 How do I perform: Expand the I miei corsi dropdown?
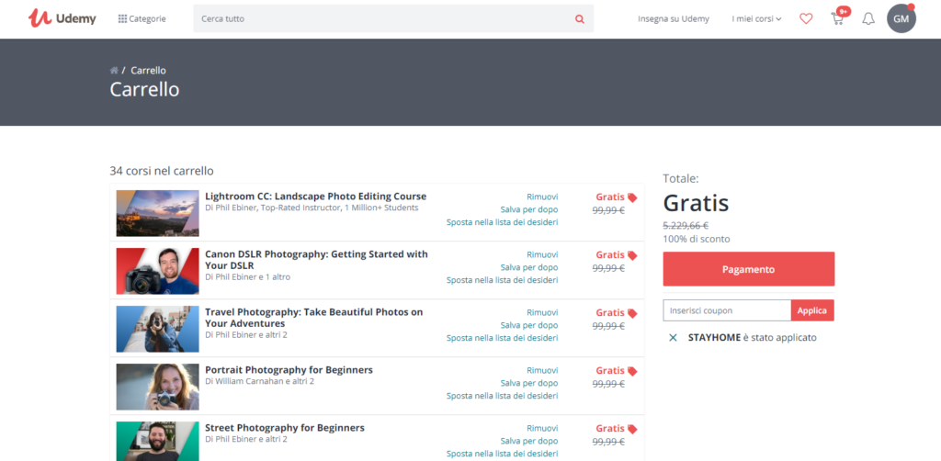coord(756,18)
